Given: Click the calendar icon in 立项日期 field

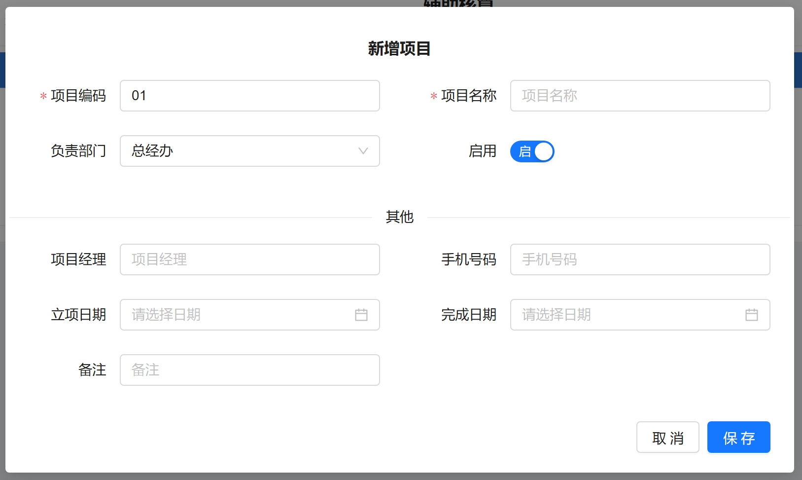Looking at the screenshot, I should (361, 315).
